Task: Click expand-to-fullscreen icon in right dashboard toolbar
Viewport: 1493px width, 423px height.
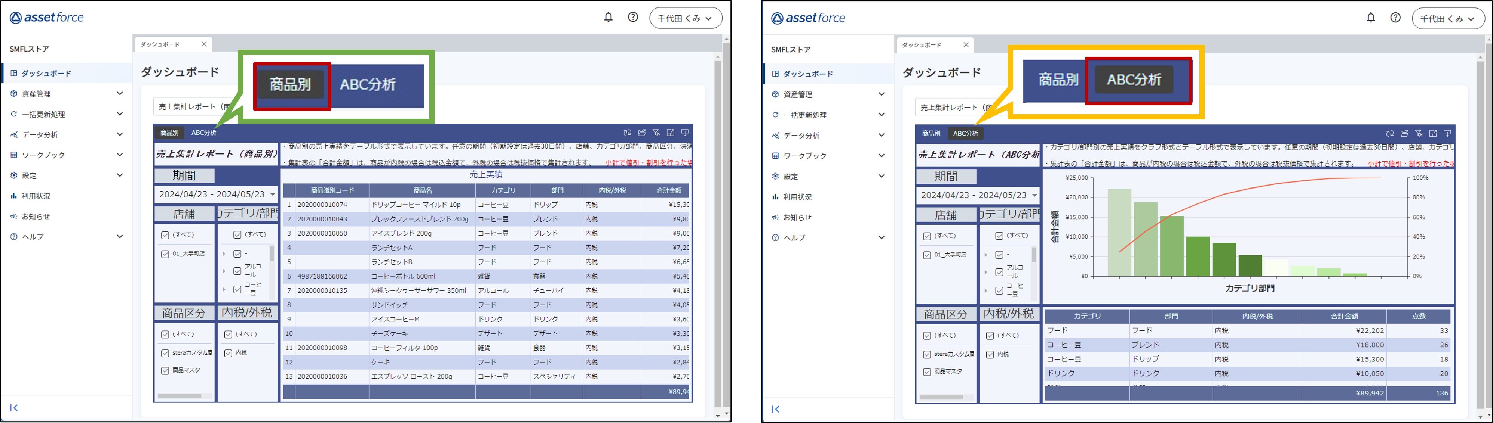Action: [1433, 133]
